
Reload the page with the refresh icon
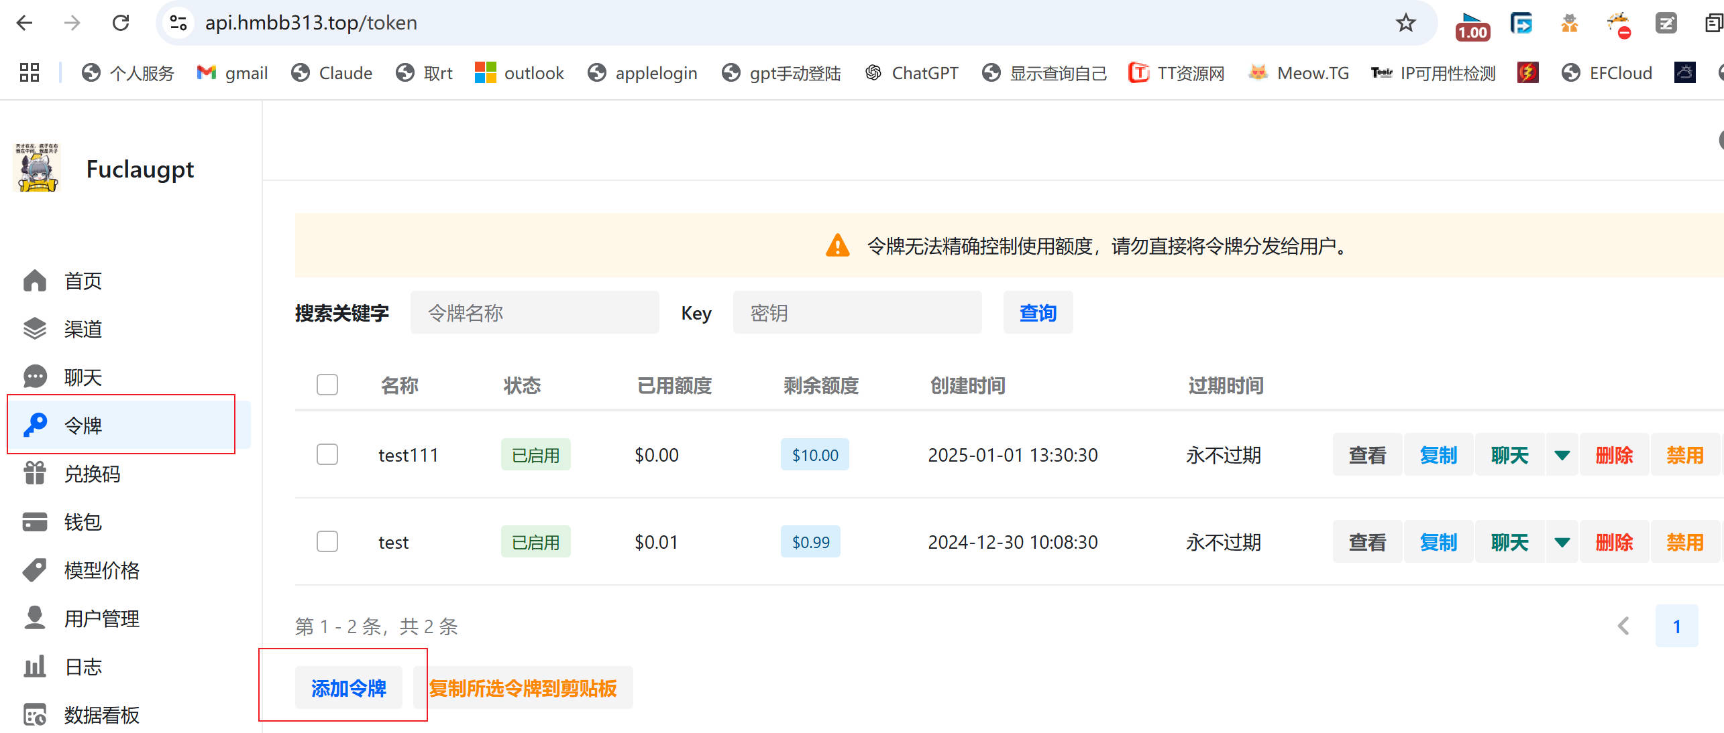[121, 23]
